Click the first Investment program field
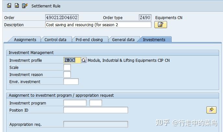Viewport: 223px width, 132px height. click(75, 103)
